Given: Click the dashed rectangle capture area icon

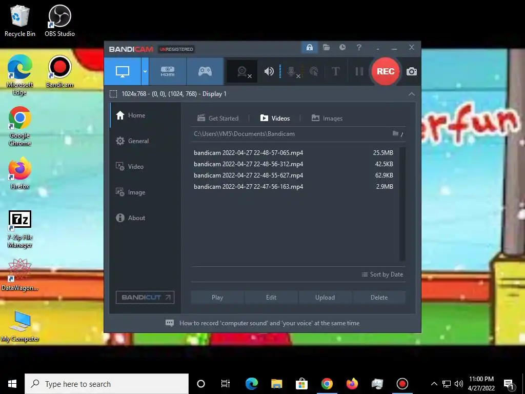Looking at the screenshot, I should (x=113, y=94).
